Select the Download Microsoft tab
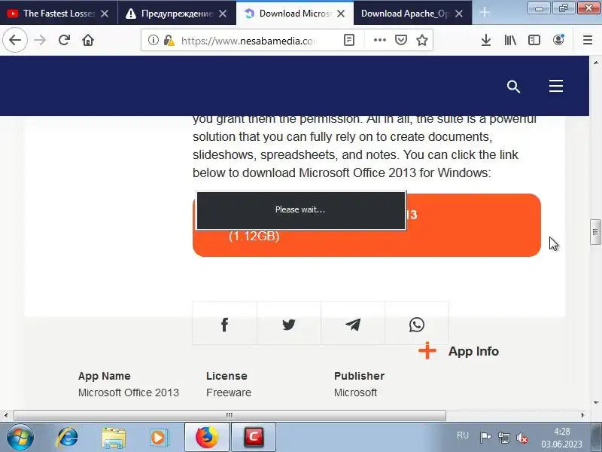 tap(295, 14)
